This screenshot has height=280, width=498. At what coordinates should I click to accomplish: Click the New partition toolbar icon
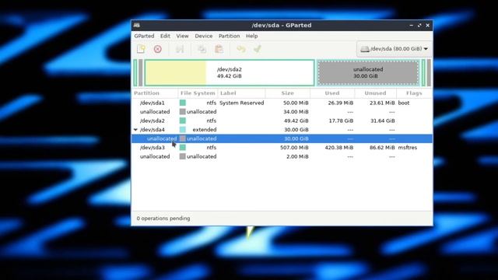(x=141, y=49)
